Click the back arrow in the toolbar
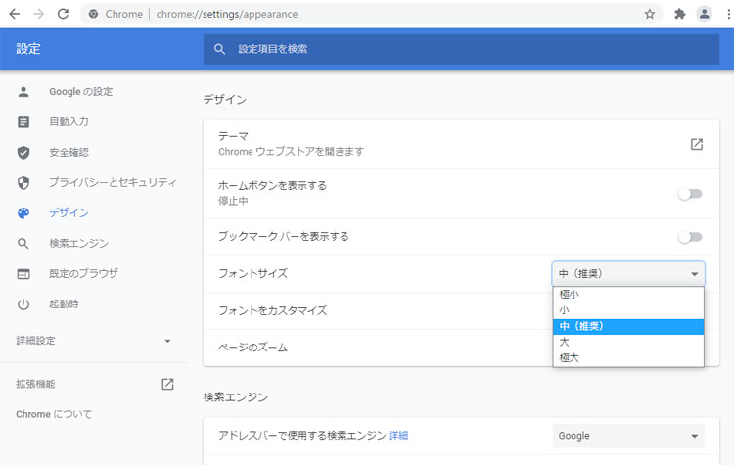 [14, 14]
